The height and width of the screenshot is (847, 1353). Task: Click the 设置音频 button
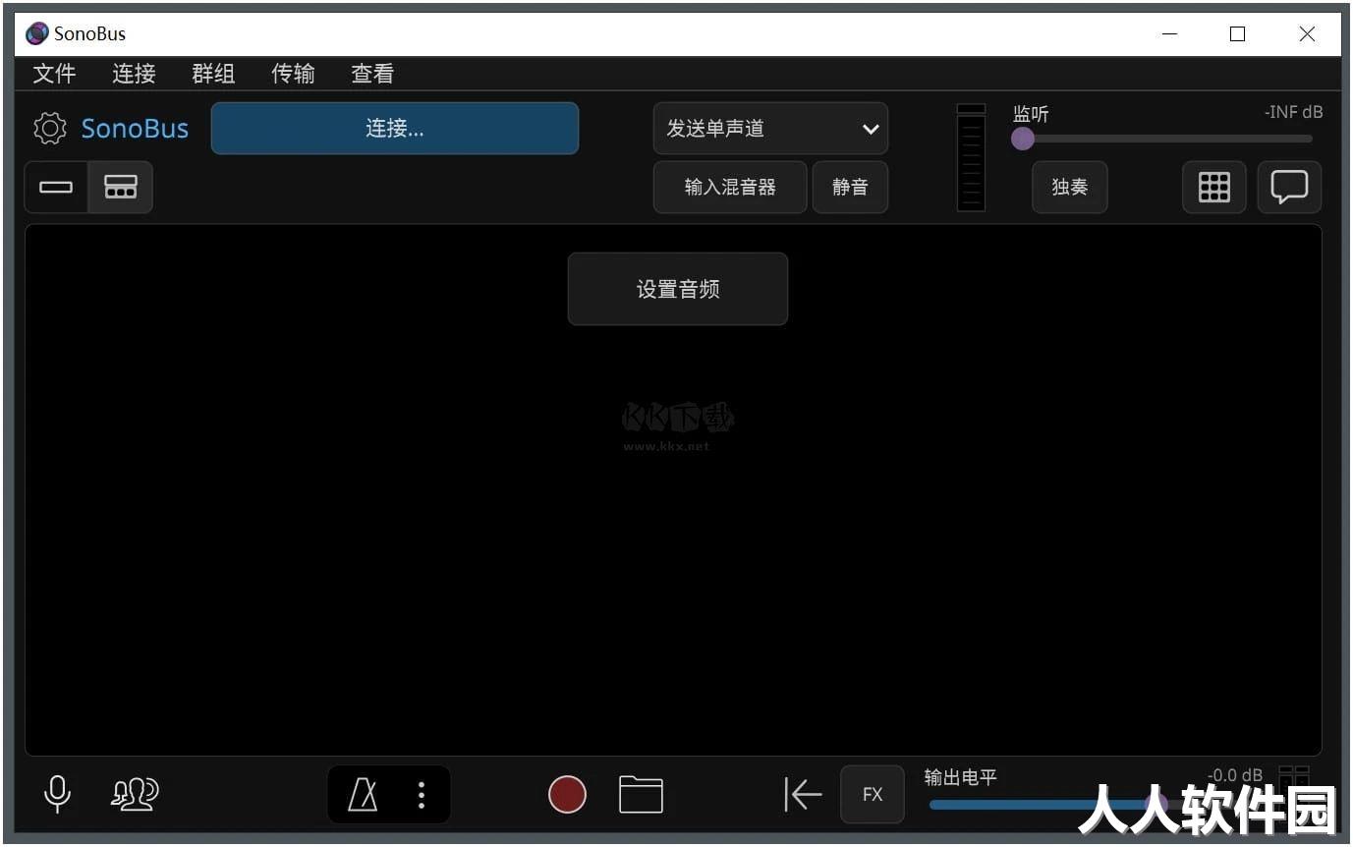[678, 289]
